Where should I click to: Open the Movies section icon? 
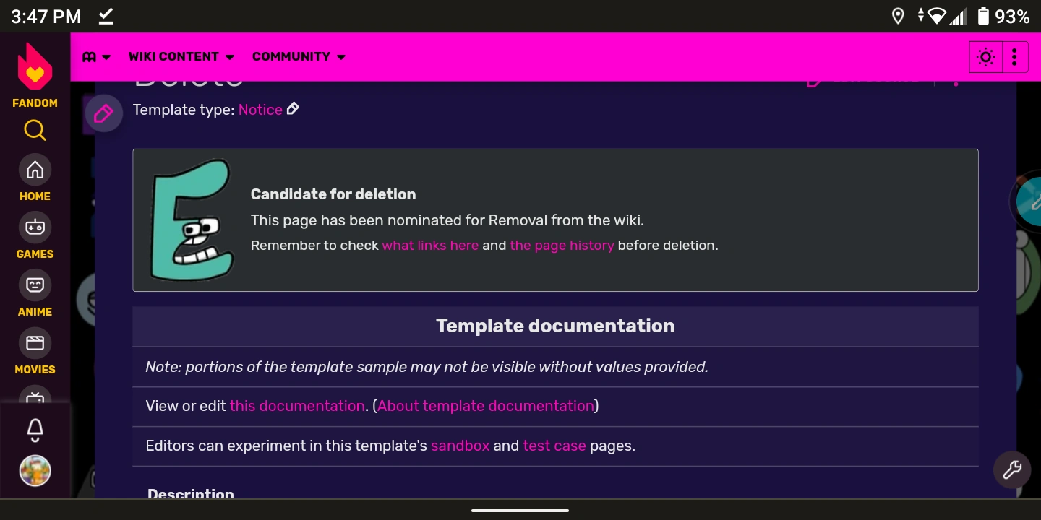click(35, 344)
